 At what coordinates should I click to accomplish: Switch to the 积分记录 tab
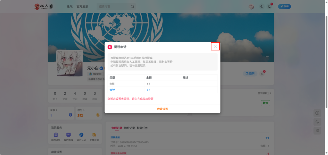[129, 128]
